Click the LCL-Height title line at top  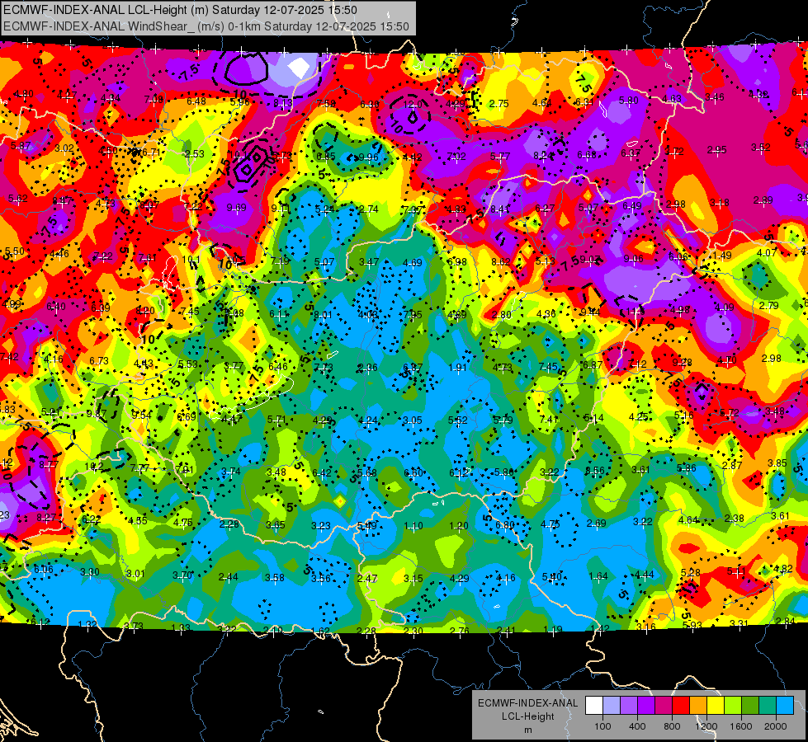[x=181, y=10]
